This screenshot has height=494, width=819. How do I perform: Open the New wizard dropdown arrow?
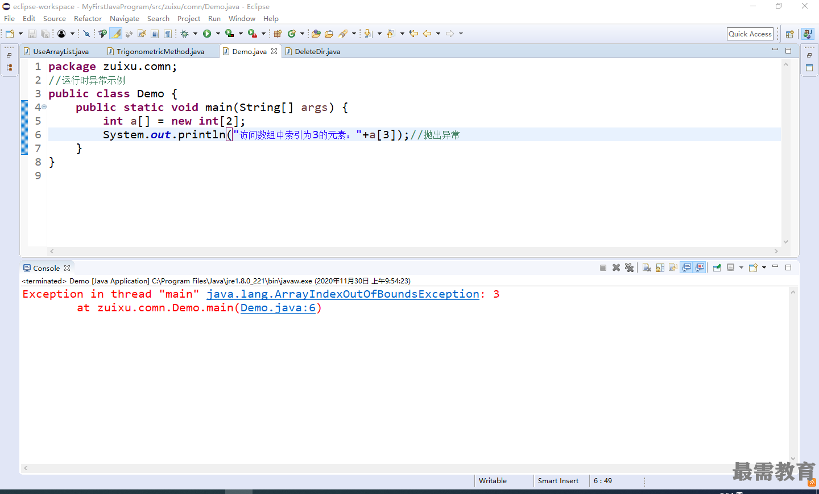click(20, 34)
